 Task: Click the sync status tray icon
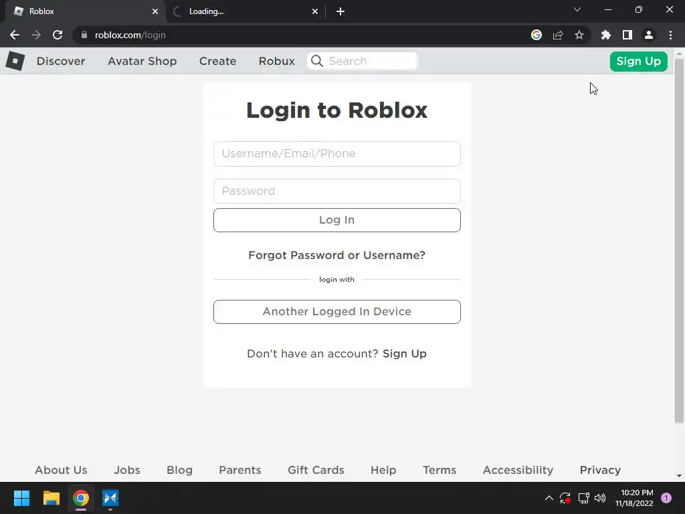(565, 498)
